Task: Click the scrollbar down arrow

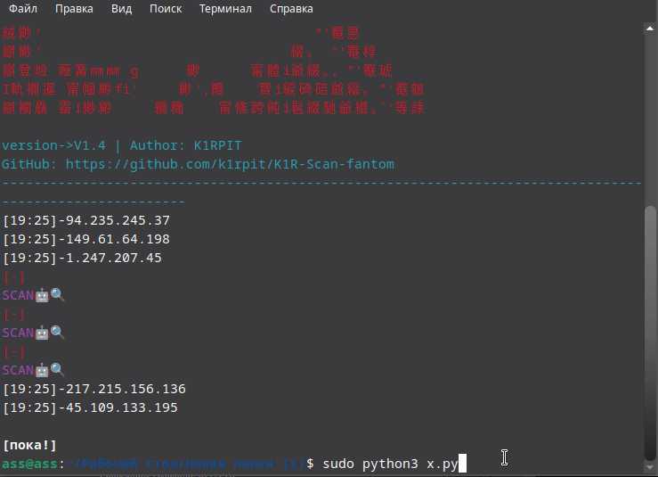Action: click(650, 467)
